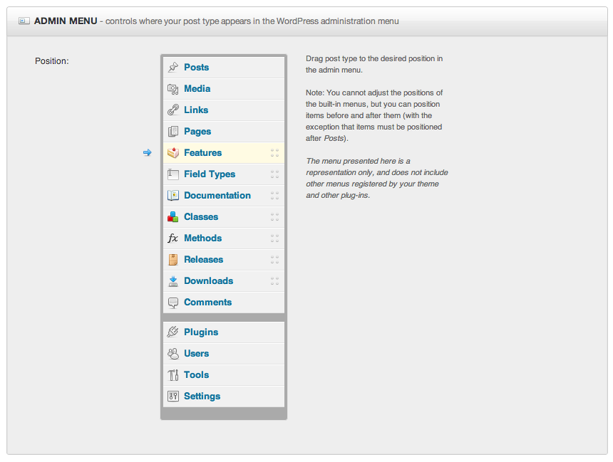Click the drag handle on the Downloads row

[274, 280]
